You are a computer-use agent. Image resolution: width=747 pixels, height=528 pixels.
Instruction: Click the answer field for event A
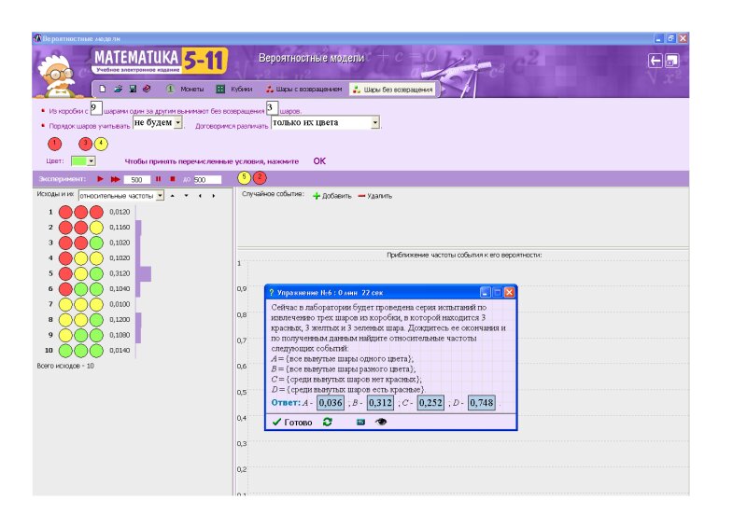[x=331, y=403]
